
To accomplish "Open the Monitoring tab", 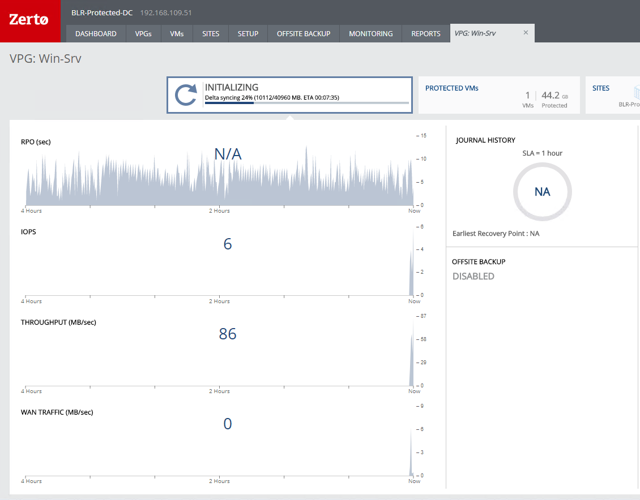I will (x=370, y=34).
